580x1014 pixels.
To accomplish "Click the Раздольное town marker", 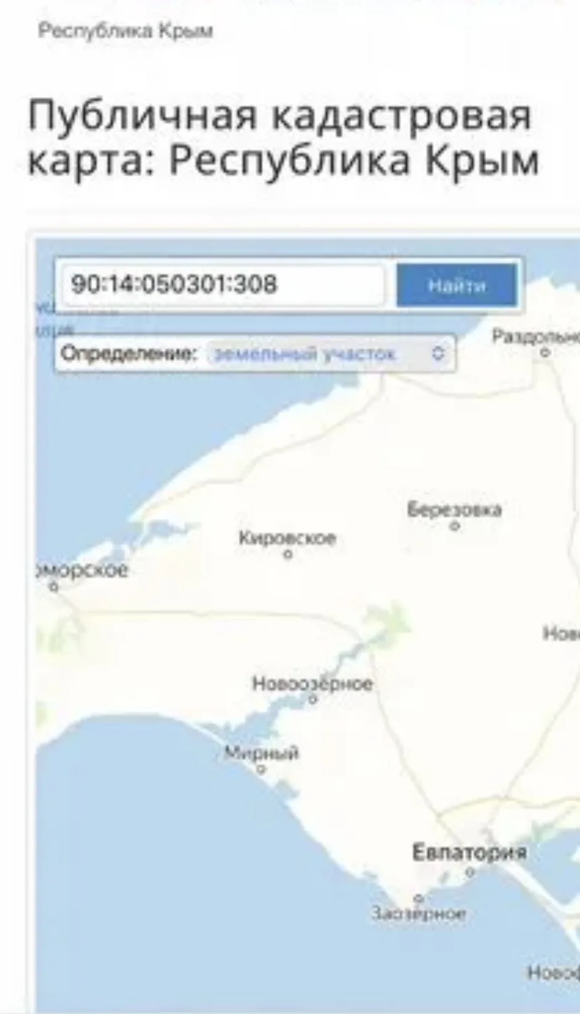I will [x=544, y=353].
